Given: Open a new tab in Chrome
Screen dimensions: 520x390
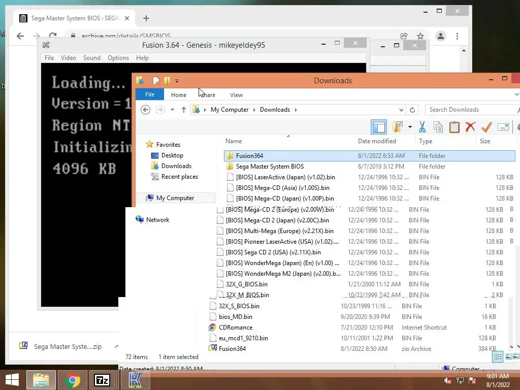Looking at the screenshot, I should point(146,18).
